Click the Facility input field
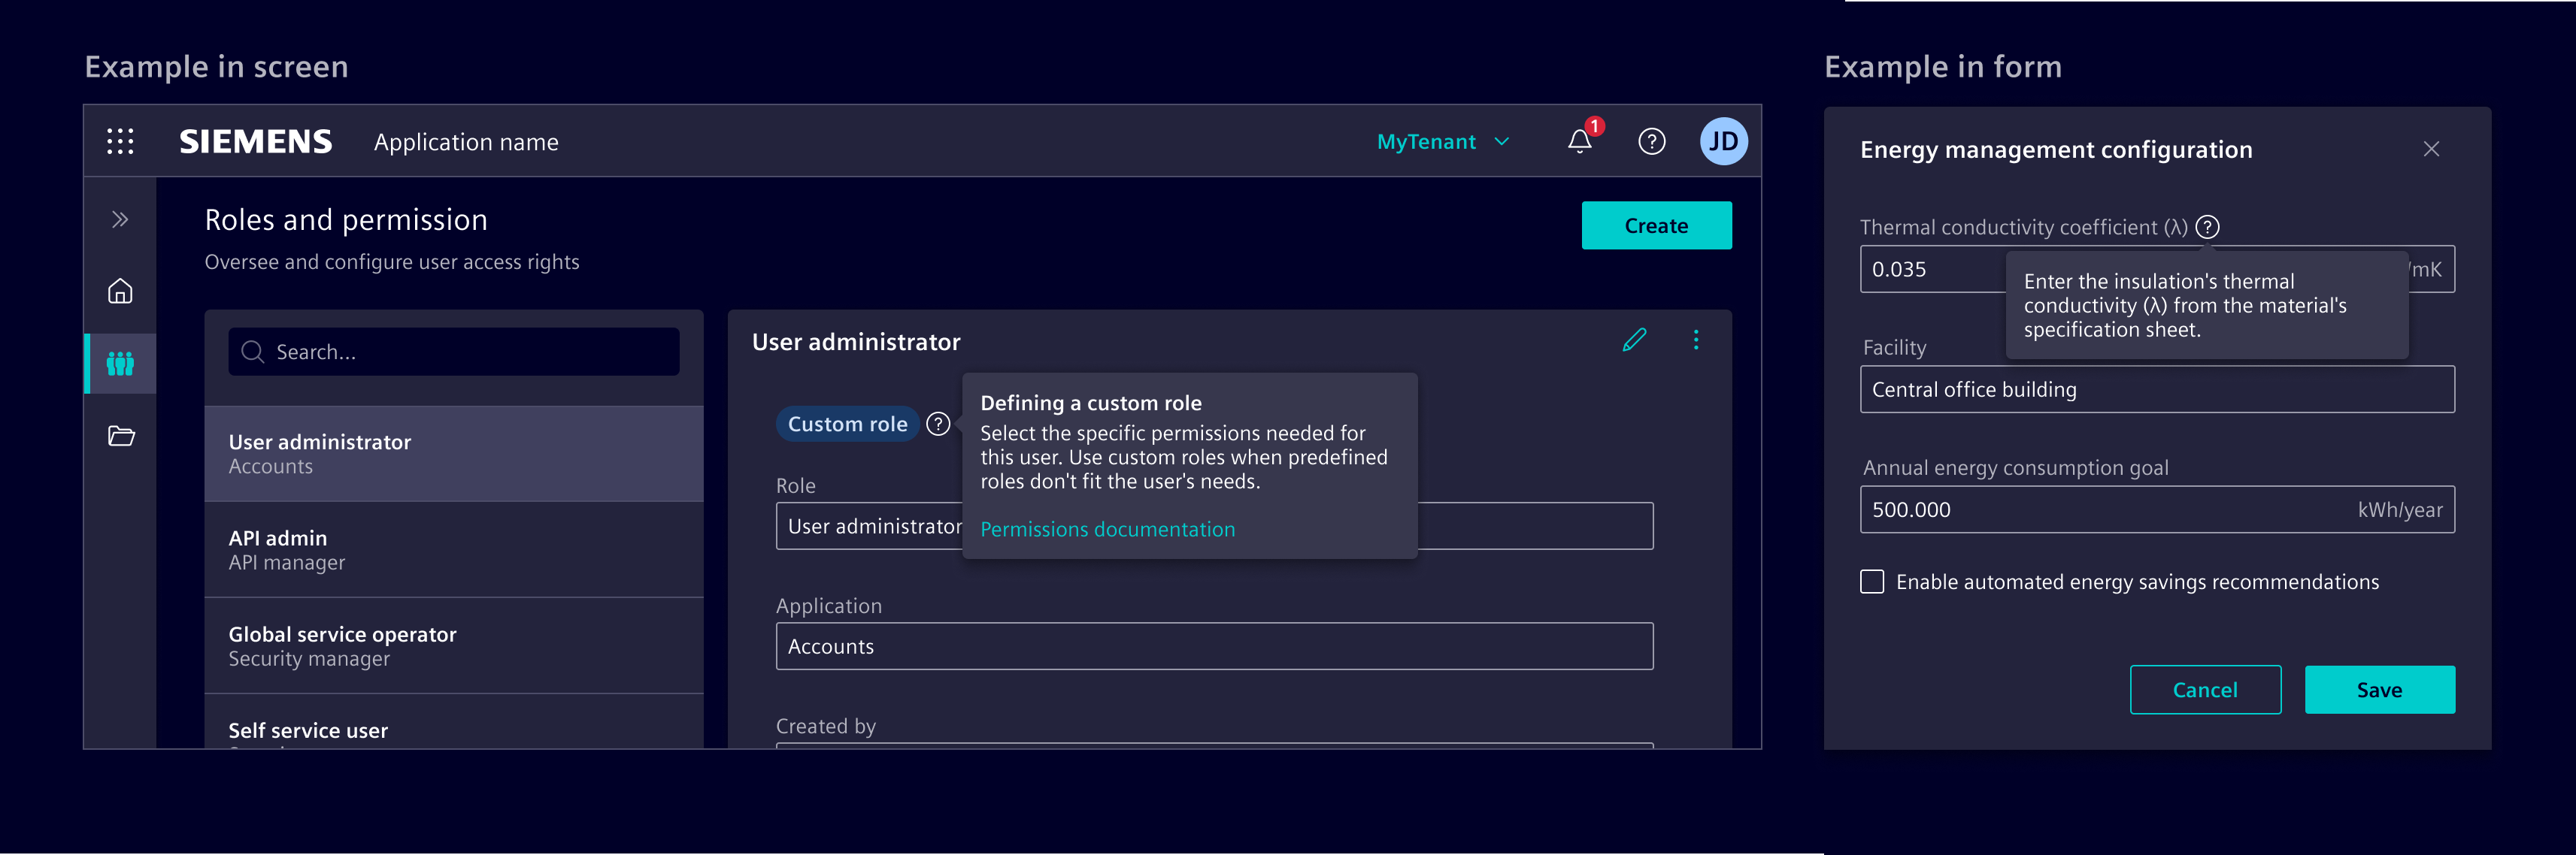 pos(2156,389)
